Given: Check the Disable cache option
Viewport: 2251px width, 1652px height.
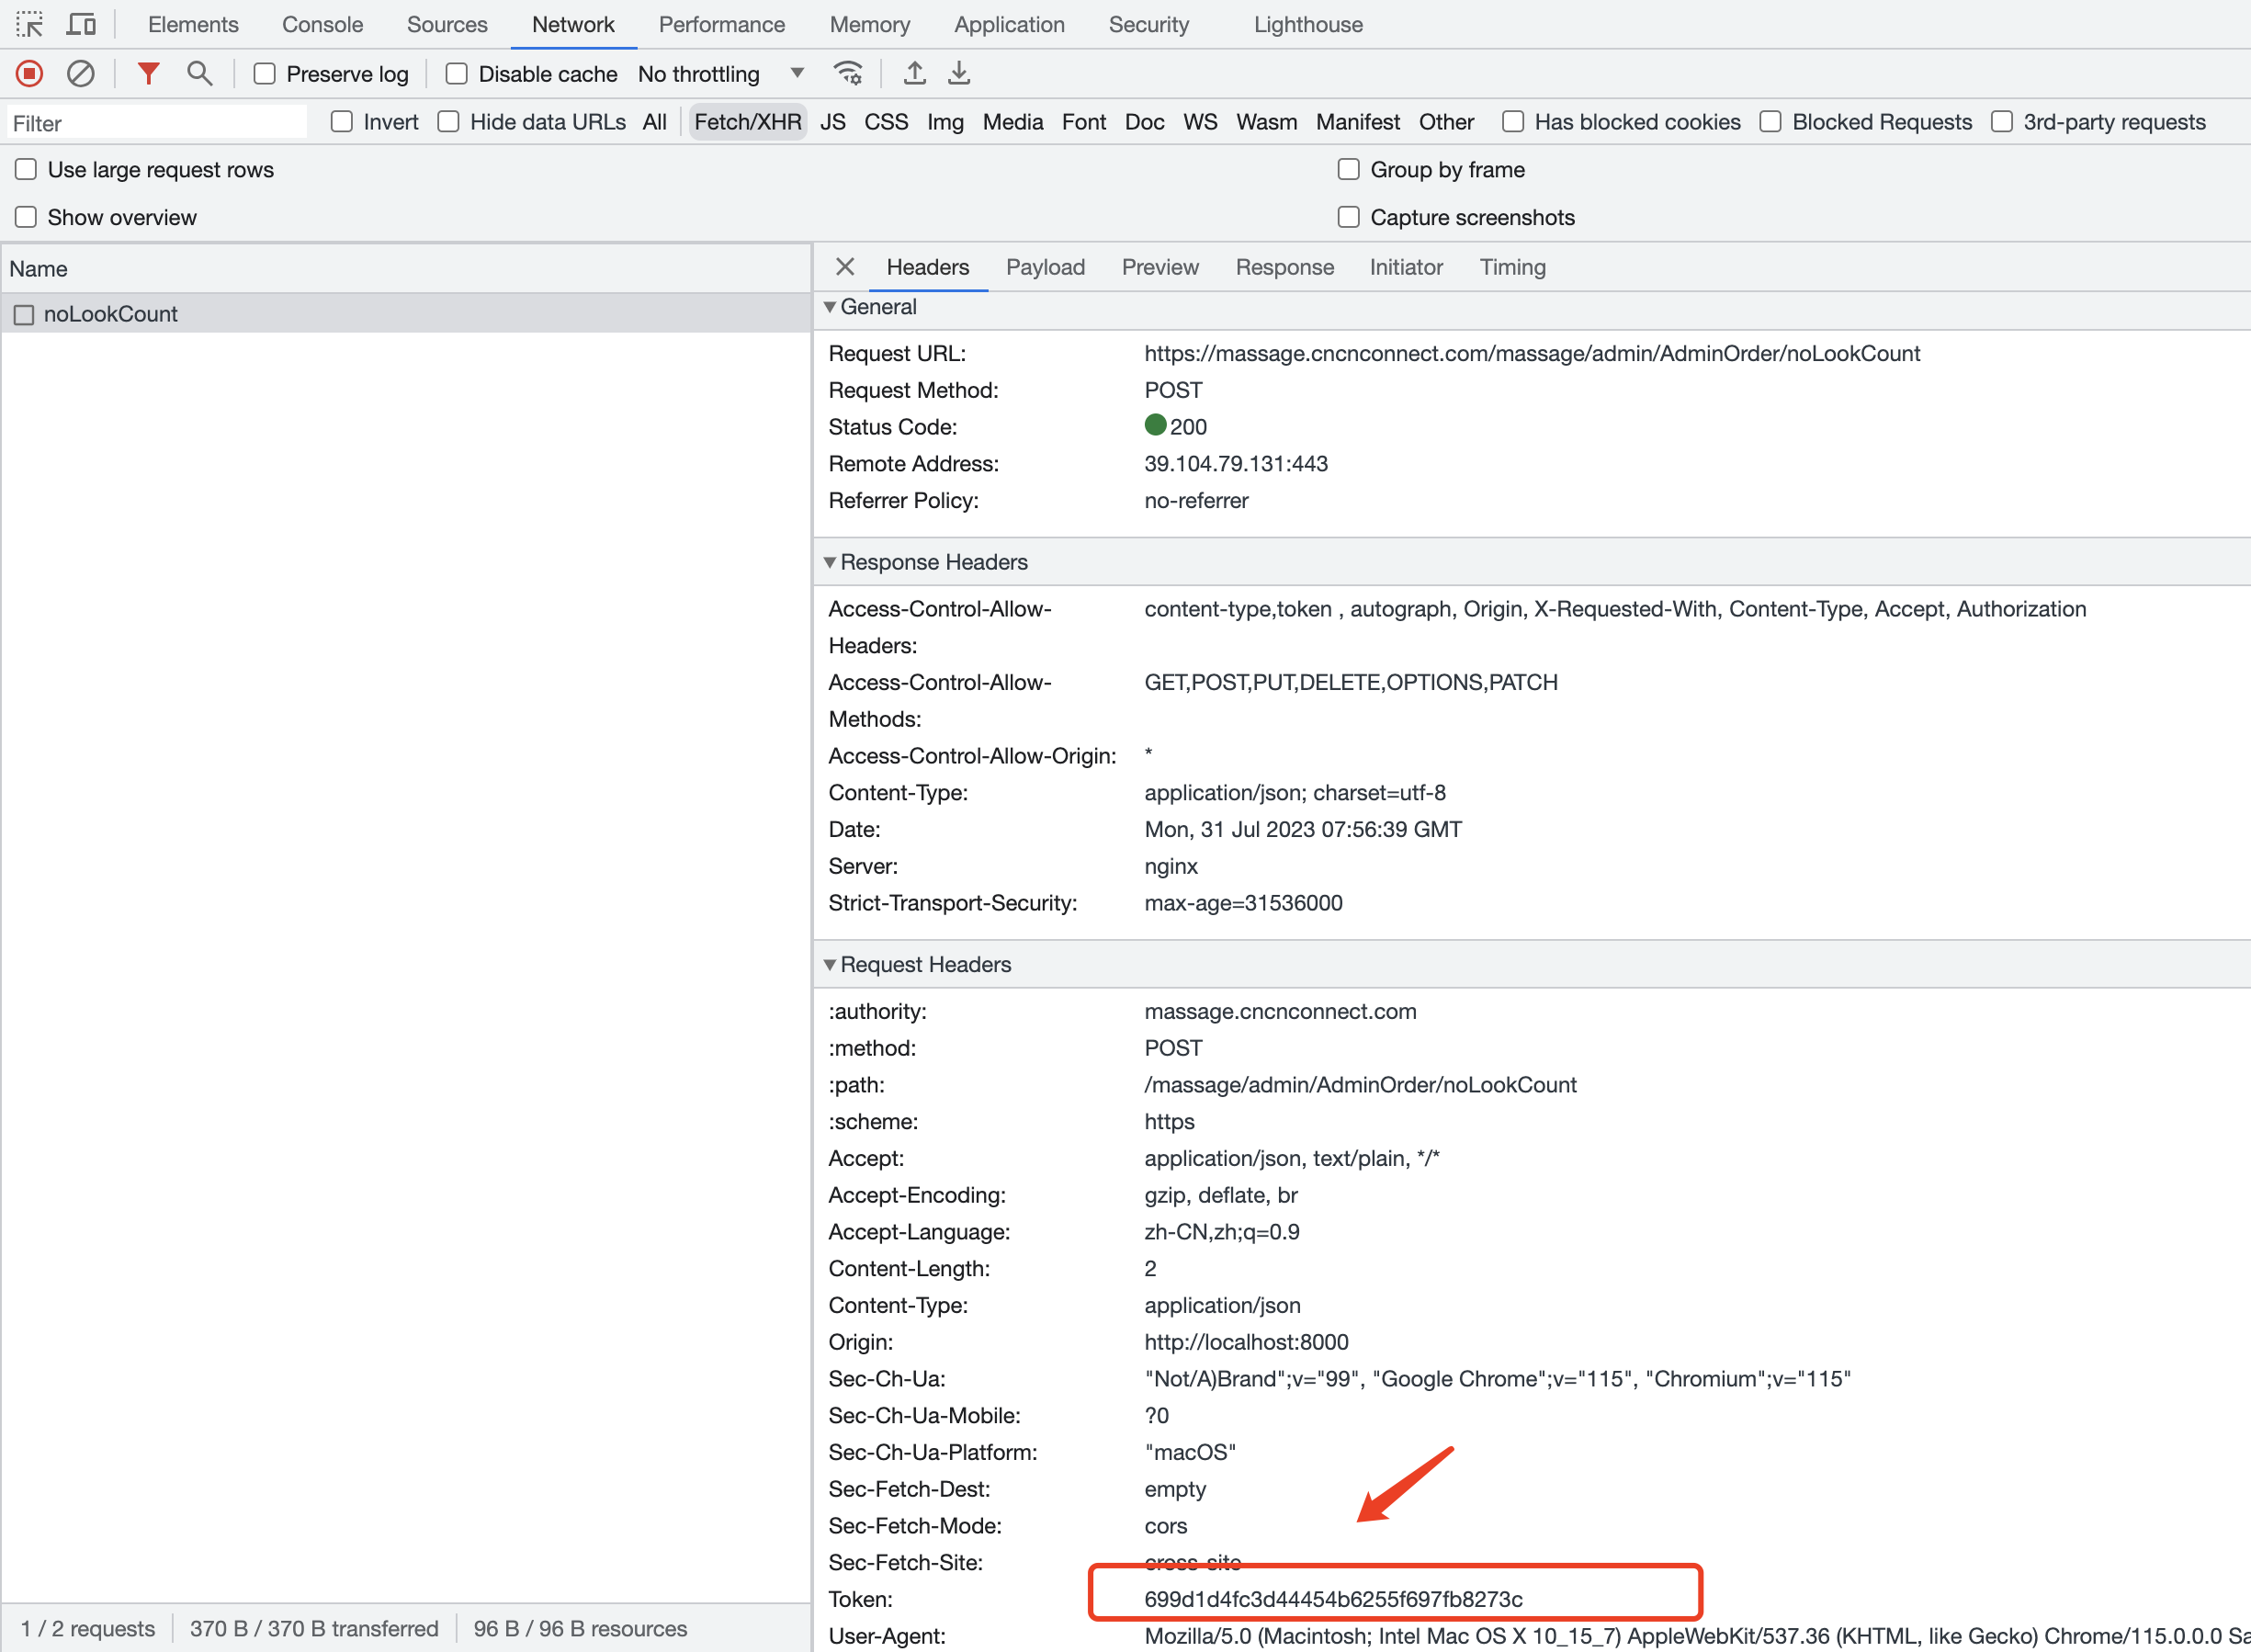Looking at the screenshot, I should pos(457,74).
